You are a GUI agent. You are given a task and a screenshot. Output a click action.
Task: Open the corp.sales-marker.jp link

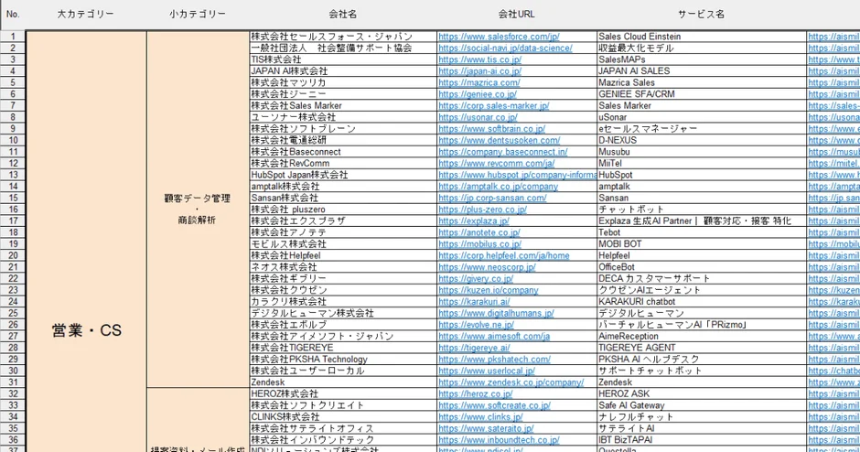(494, 106)
